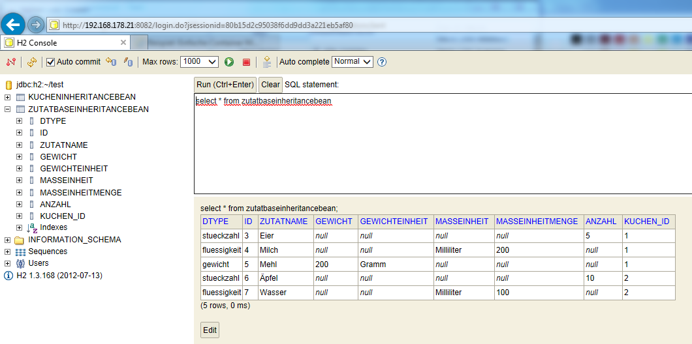The height and width of the screenshot is (344, 692).
Task: Click the Run (Ctrl+Enter) button
Action: 225,85
